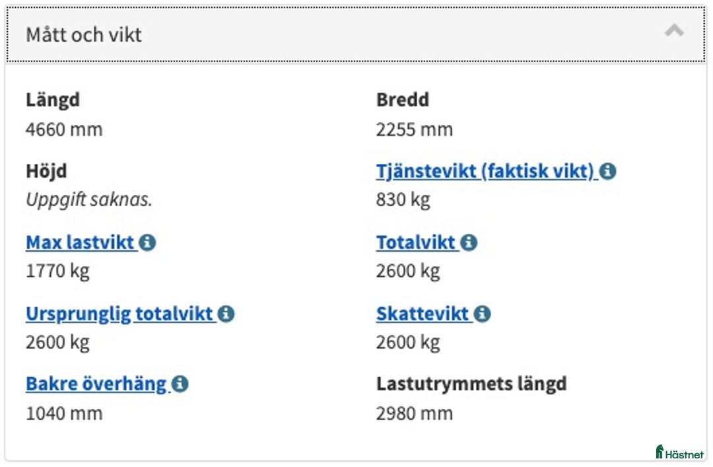View info icon beside Totalvikt
The height and width of the screenshot is (467, 713).
[x=469, y=242]
